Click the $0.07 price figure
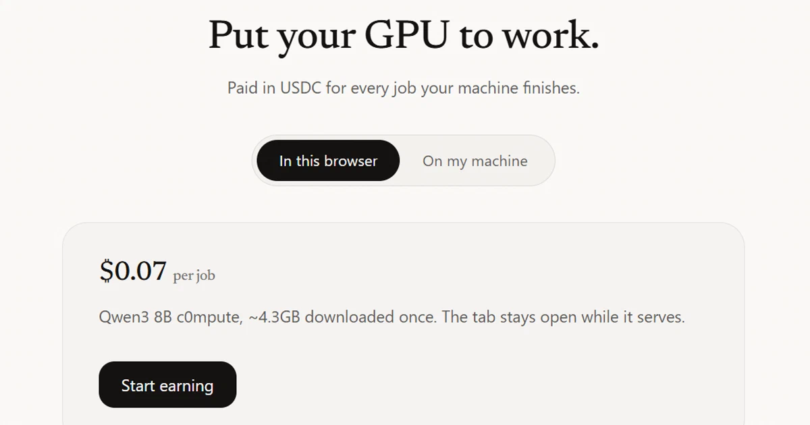Screen dimensions: 810x425 133,271
